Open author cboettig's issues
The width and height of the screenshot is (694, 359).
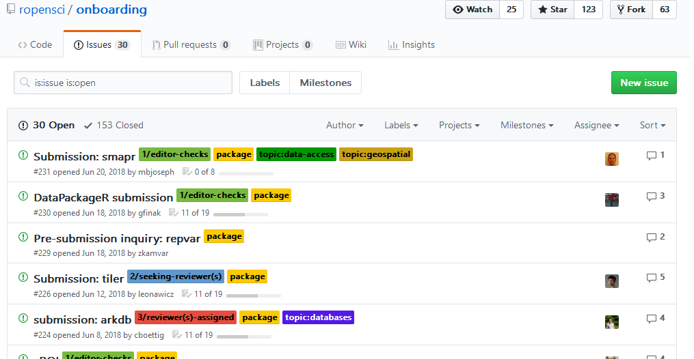pyautogui.click(x=149, y=335)
